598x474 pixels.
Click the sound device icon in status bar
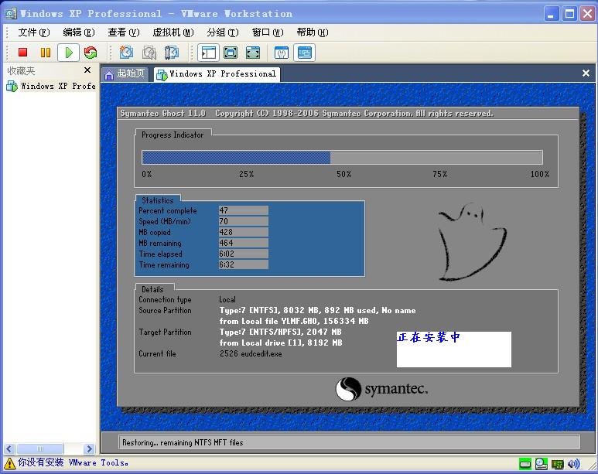[573, 464]
